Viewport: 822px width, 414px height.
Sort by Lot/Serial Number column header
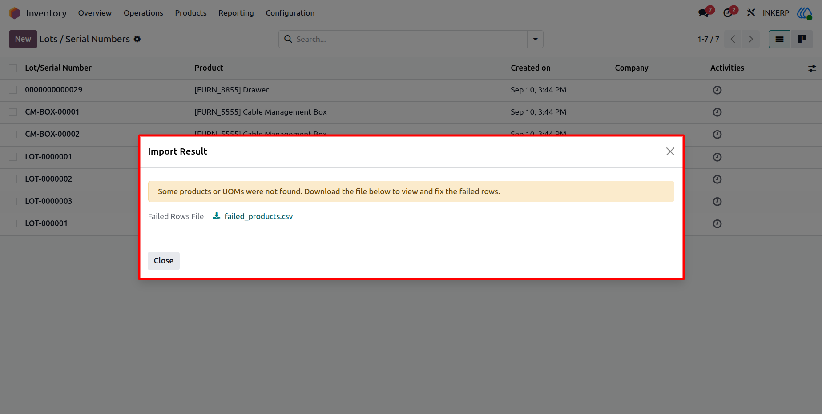[x=58, y=68]
